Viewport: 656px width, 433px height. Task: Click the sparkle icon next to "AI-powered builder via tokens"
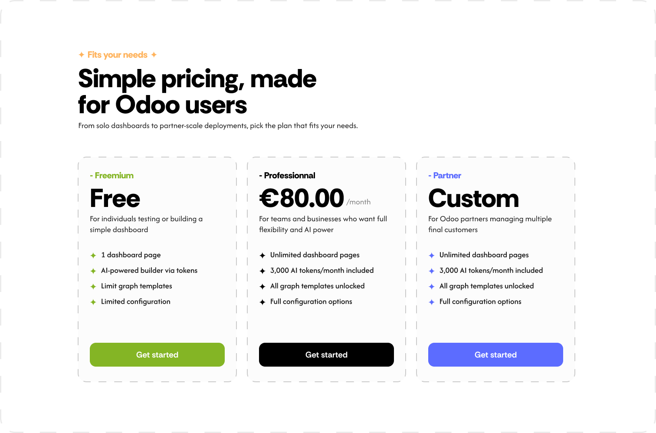[x=93, y=271]
